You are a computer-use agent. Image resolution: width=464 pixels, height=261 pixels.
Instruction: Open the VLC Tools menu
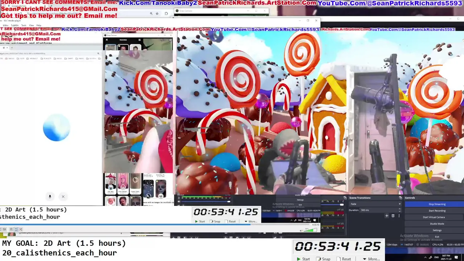click(x=24, y=25)
